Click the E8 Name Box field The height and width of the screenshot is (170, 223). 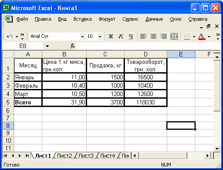(23, 46)
